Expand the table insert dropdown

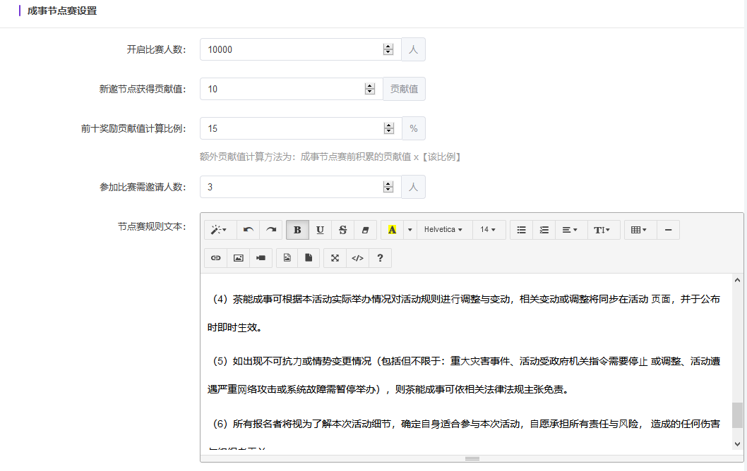[639, 230]
